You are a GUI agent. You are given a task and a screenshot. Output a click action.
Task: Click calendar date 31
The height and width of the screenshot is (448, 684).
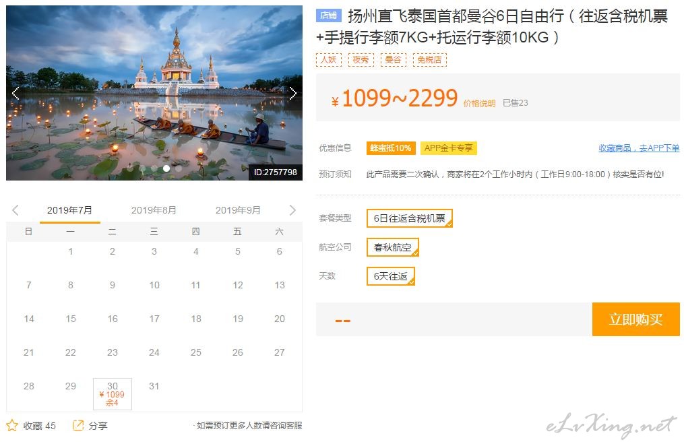154,386
